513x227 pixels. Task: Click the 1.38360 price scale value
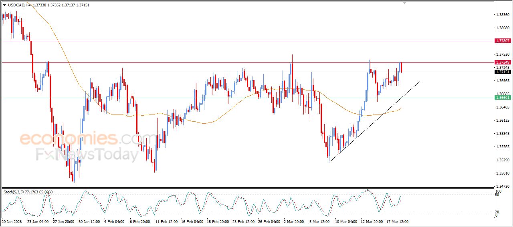(503, 15)
